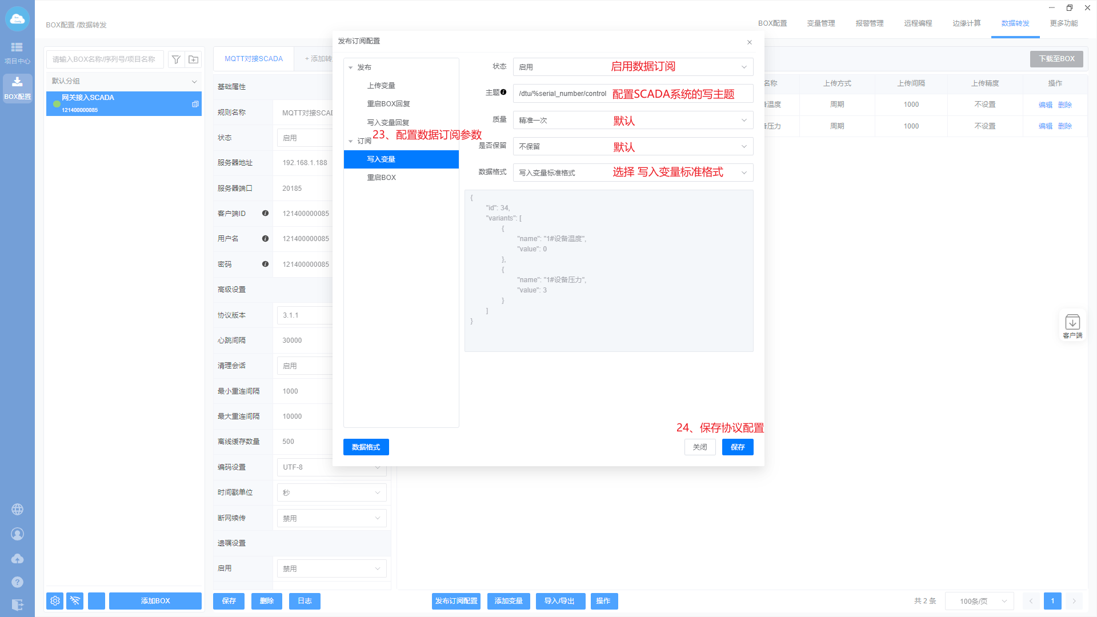Click the filter funnel icon
Screen dimensions: 1097x617
[x=177, y=59]
